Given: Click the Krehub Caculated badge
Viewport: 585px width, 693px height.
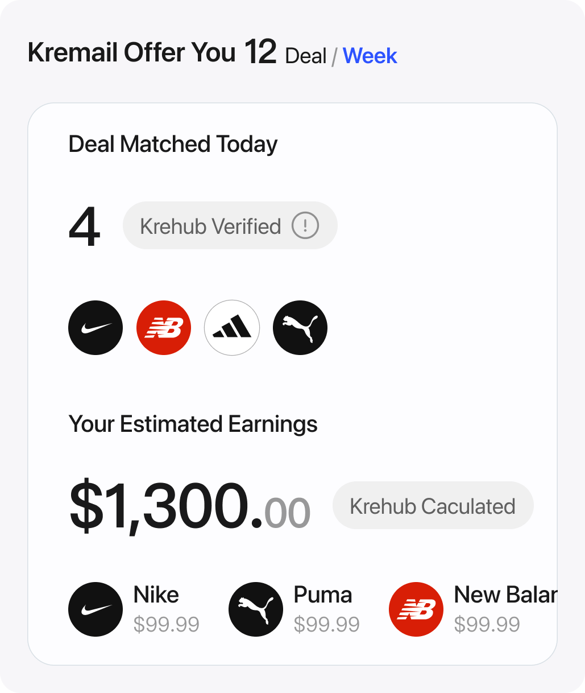Looking at the screenshot, I should [x=433, y=505].
